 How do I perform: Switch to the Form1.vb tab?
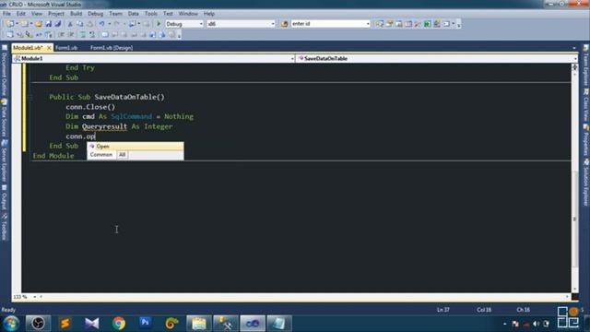tap(66, 48)
